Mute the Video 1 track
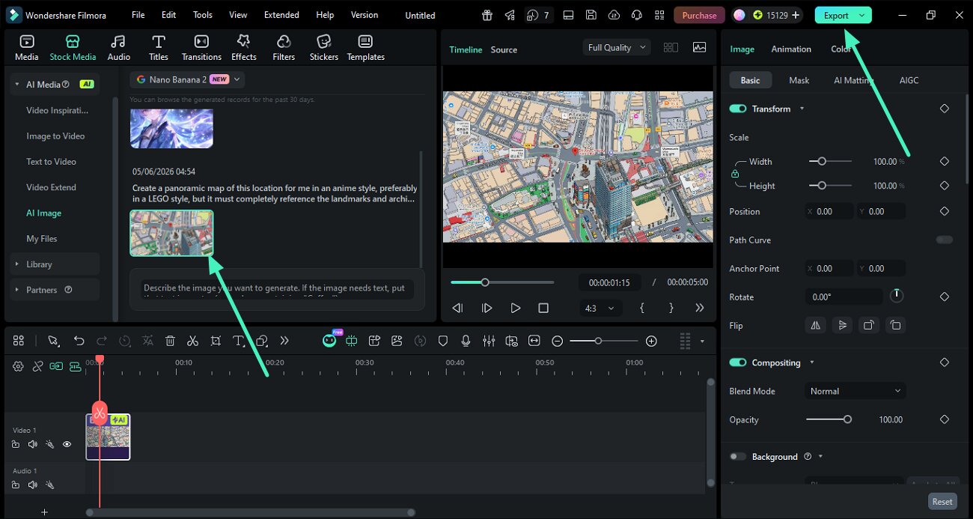This screenshot has width=973, height=519. [32, 444]
